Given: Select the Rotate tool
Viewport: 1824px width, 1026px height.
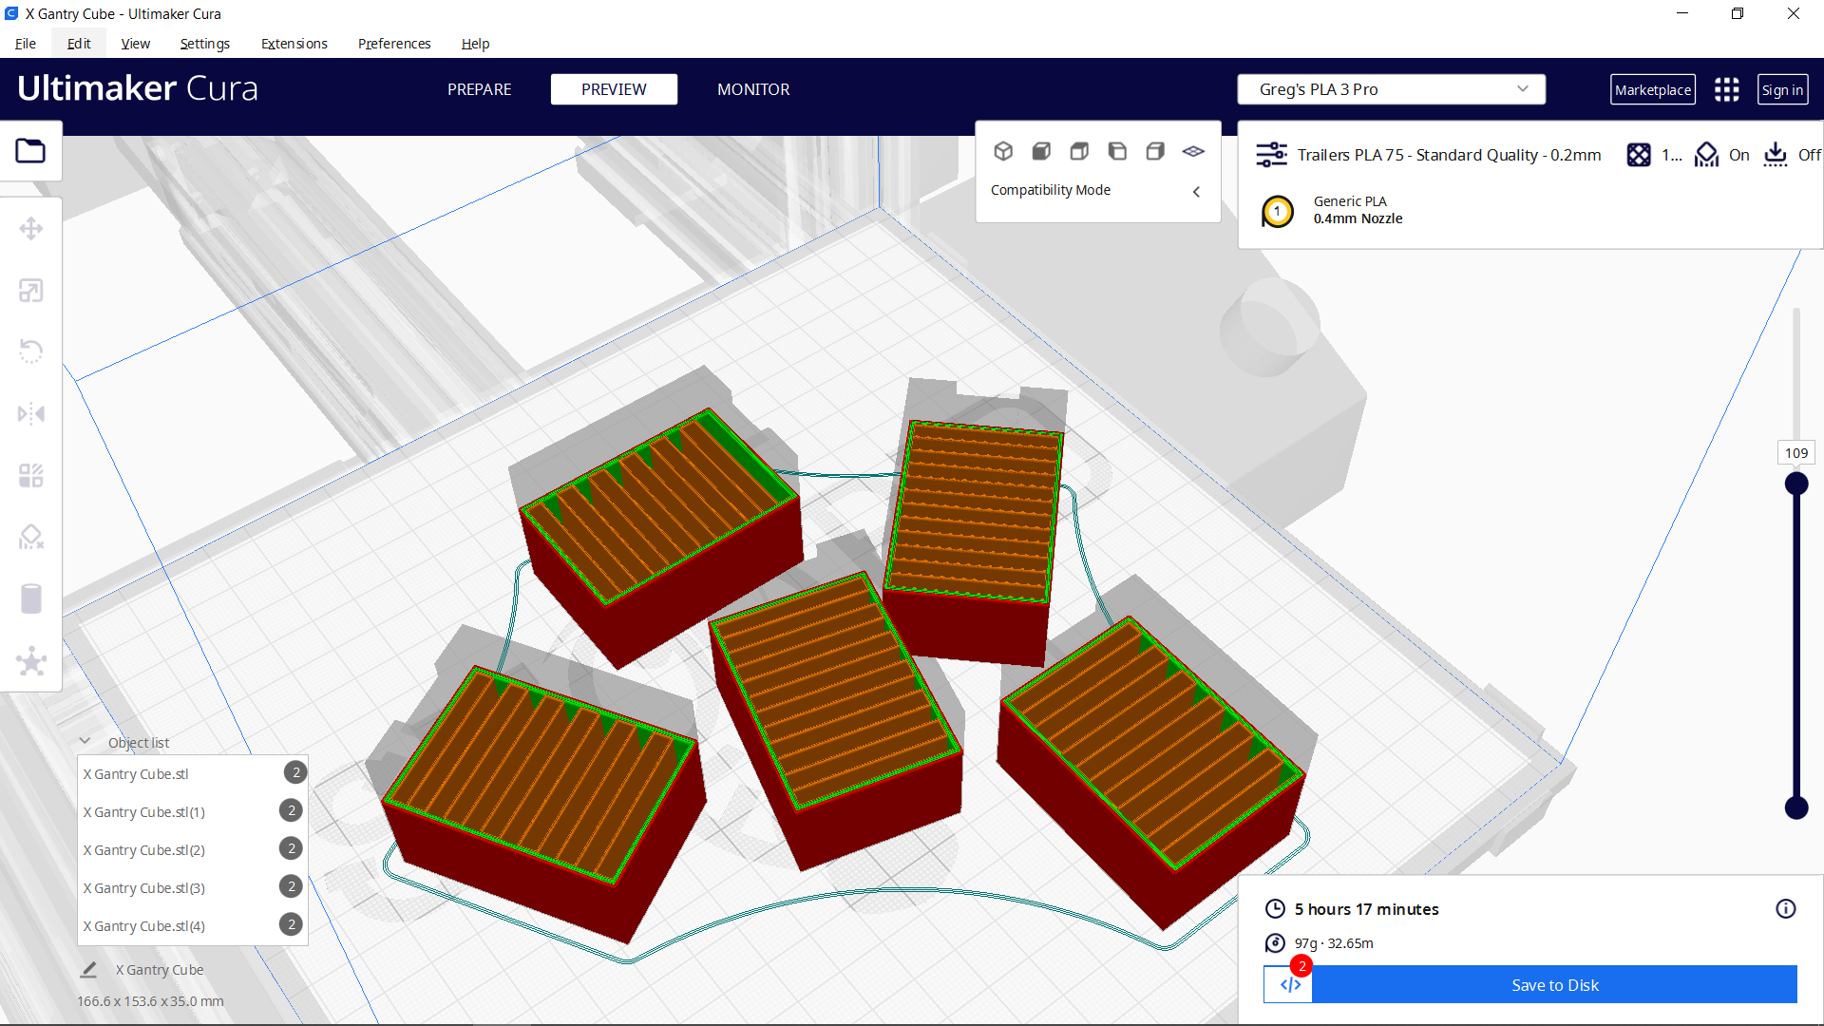Looking at the screenshot, I should click(x=31, y=351).
